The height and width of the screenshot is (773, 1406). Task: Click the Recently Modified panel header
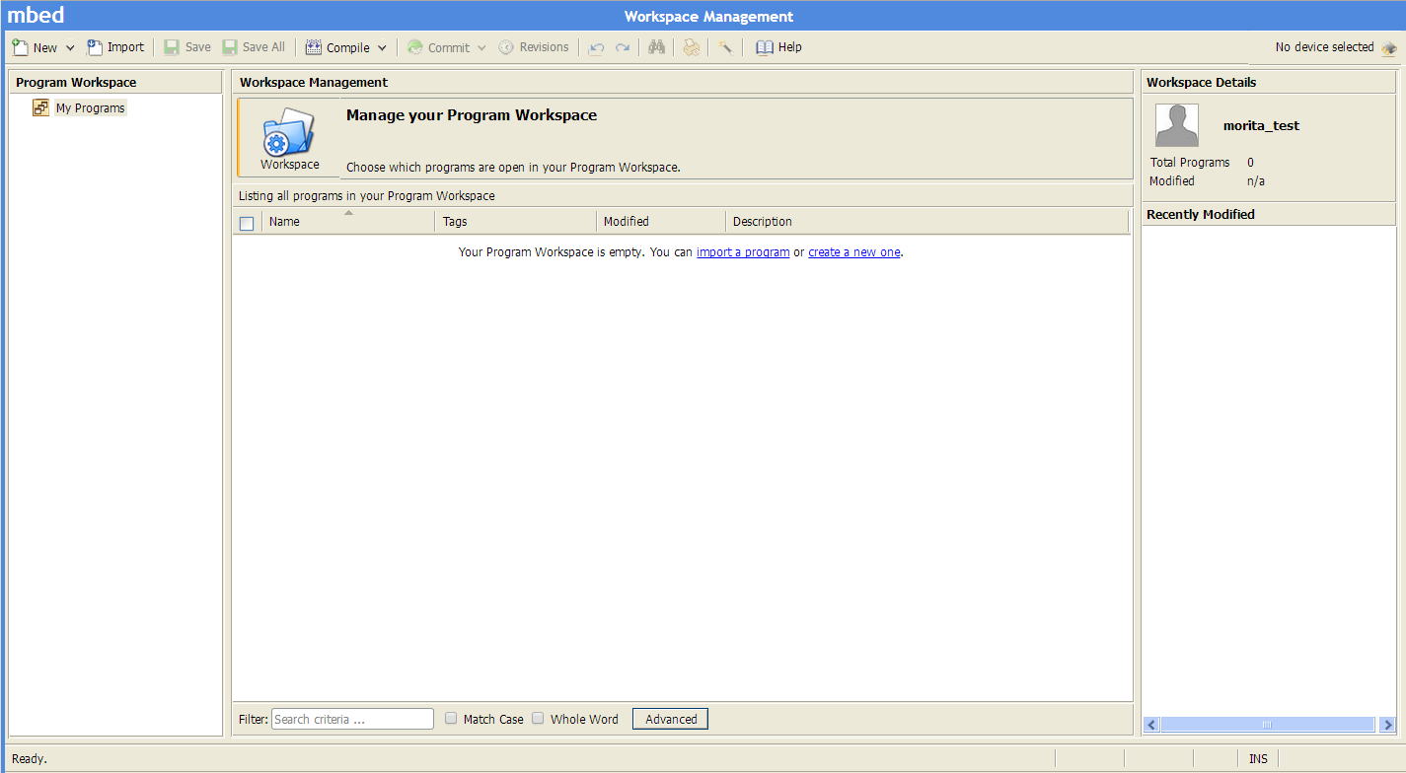[1269, 214]
